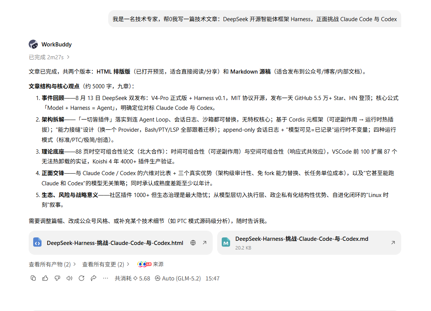
Task: Click the 共消耗 5.68 credit usage
Action: [x=132, y=279]
